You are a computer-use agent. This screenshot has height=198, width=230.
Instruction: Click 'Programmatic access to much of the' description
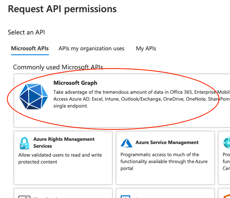164,161
